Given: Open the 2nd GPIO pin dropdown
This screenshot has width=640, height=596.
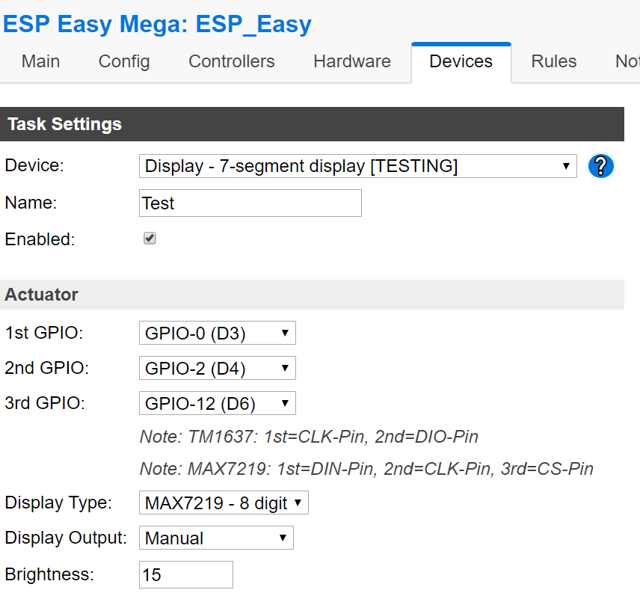Looking at the screenshot, I should pos(217,368).
